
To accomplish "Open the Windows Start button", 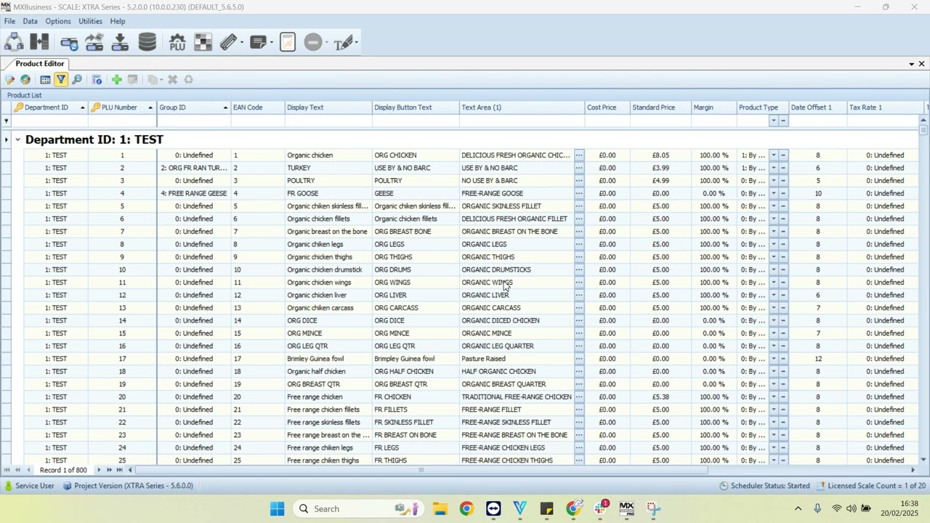I will click(277, 509).
